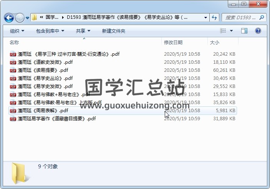Click size cell 20,242 KB
270x189 pixels.
(224, 54)
